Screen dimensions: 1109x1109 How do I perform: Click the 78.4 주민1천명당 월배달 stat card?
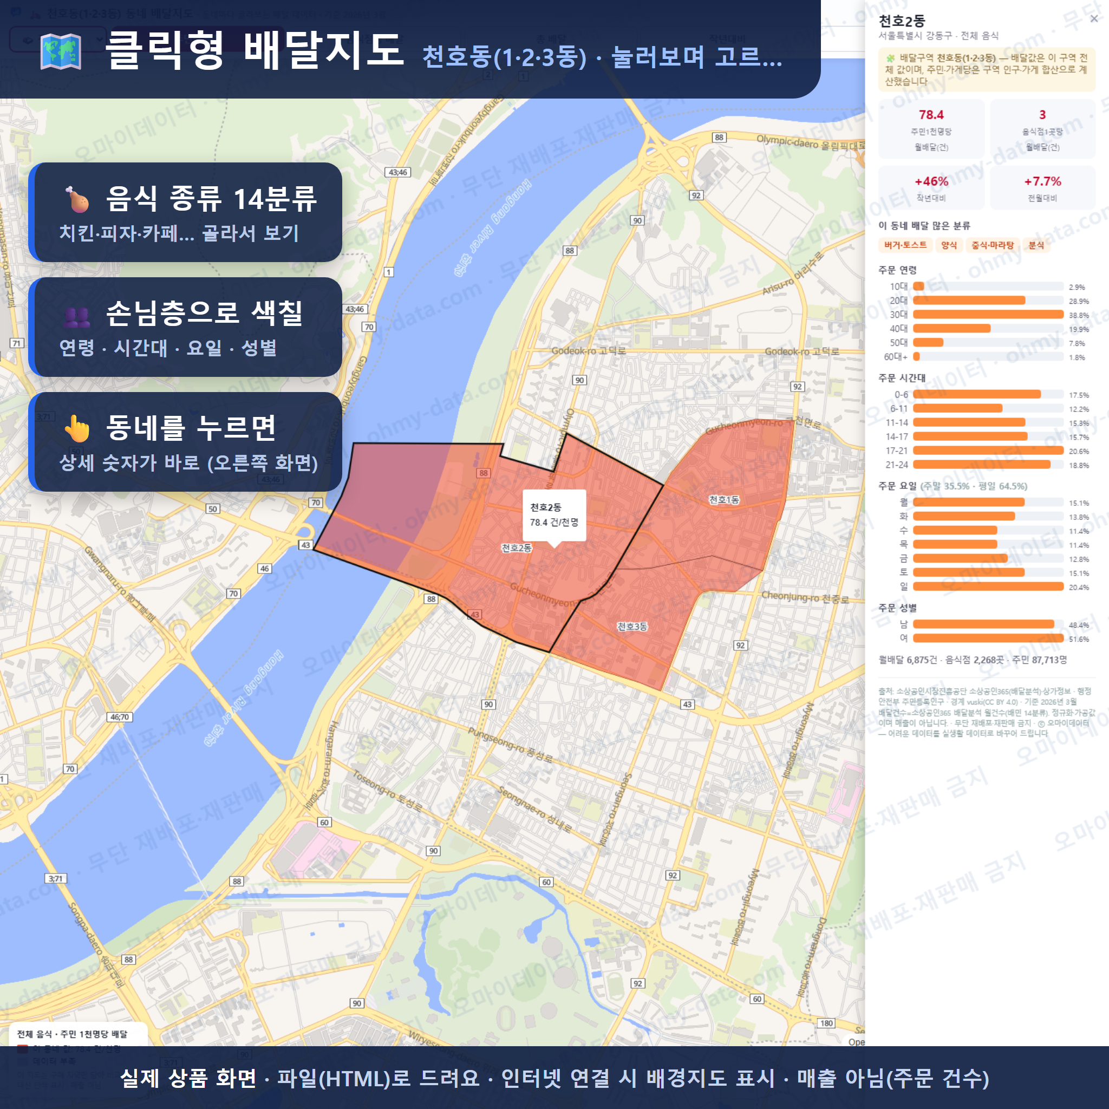pos(931,129)
